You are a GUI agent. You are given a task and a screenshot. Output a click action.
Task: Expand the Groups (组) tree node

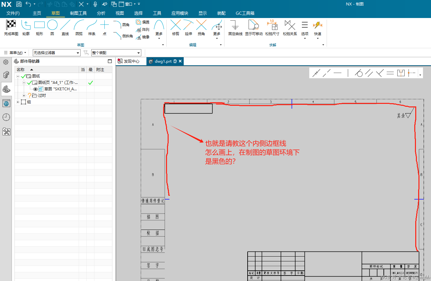coord(18,102)
